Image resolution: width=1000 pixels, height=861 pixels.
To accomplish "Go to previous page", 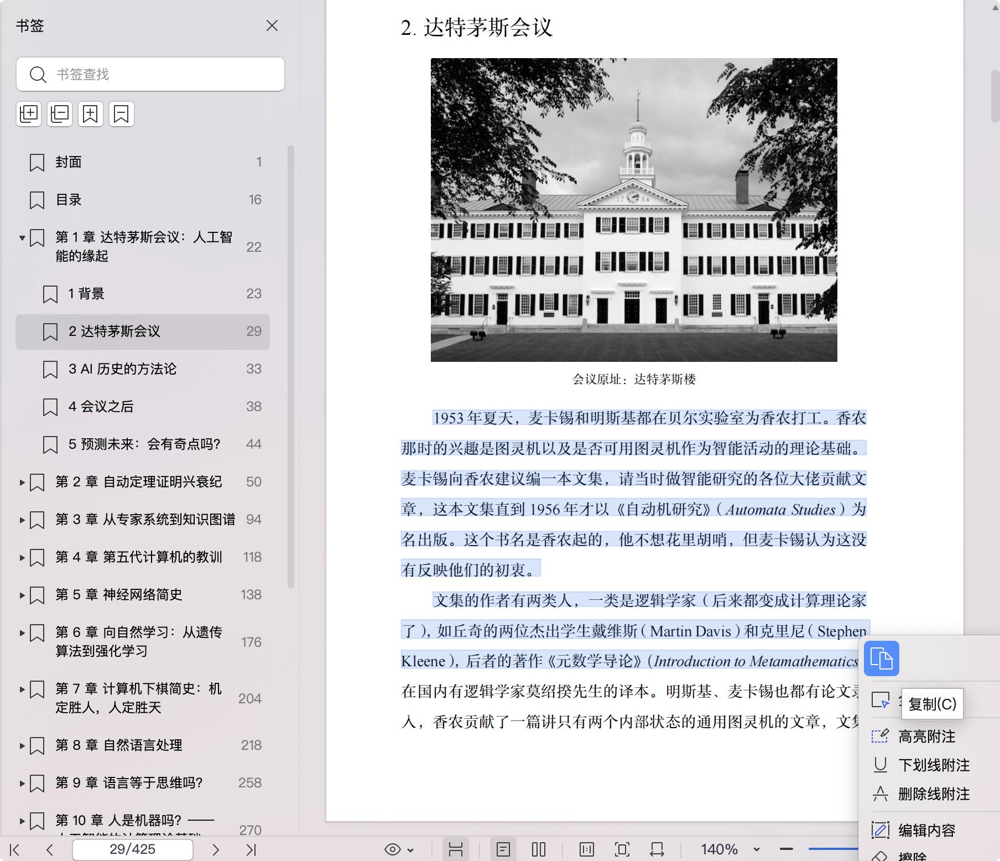I will pos(50,849).
